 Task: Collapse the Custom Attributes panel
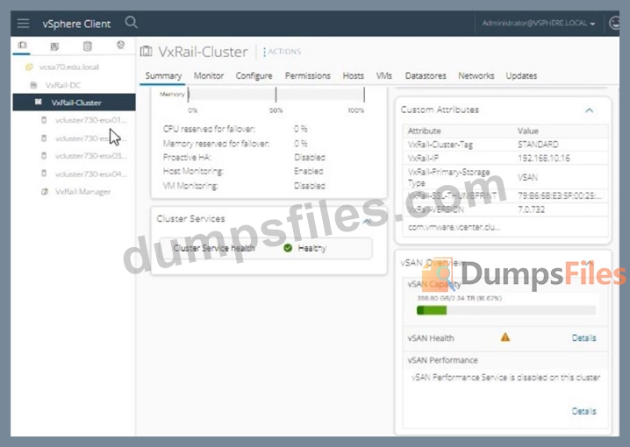[x=589, y=110]
